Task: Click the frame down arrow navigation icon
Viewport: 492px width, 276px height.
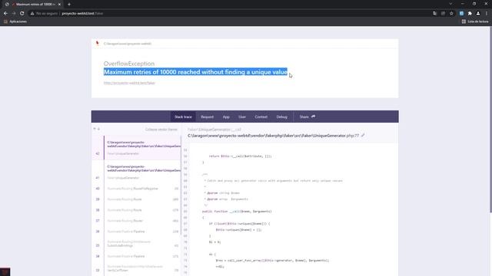Action: tap(98, 129)
